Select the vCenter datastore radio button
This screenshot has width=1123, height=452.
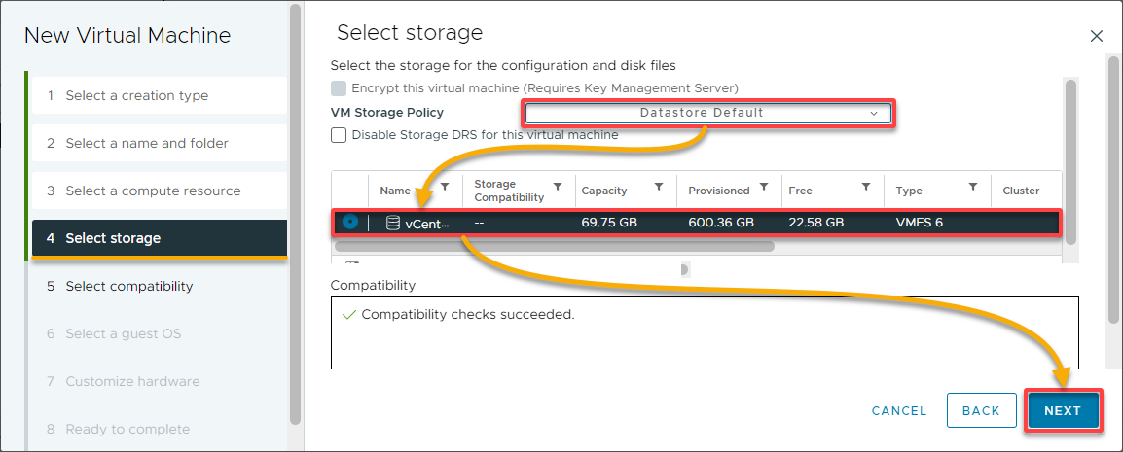pyautogui.click(x=350, y=223)
